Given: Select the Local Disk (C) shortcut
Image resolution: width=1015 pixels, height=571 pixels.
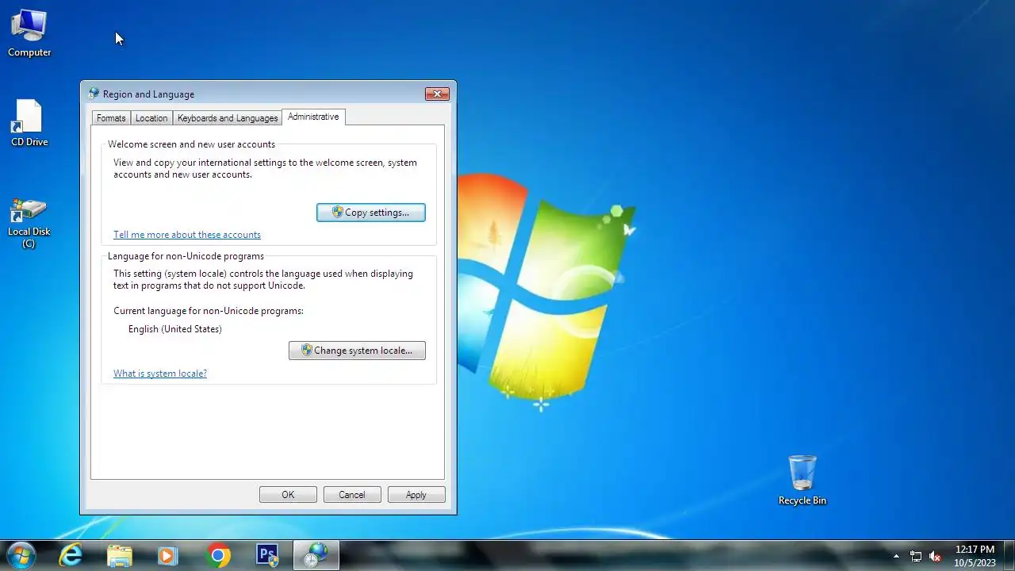Looking at the screenshot, I should 29,224.
